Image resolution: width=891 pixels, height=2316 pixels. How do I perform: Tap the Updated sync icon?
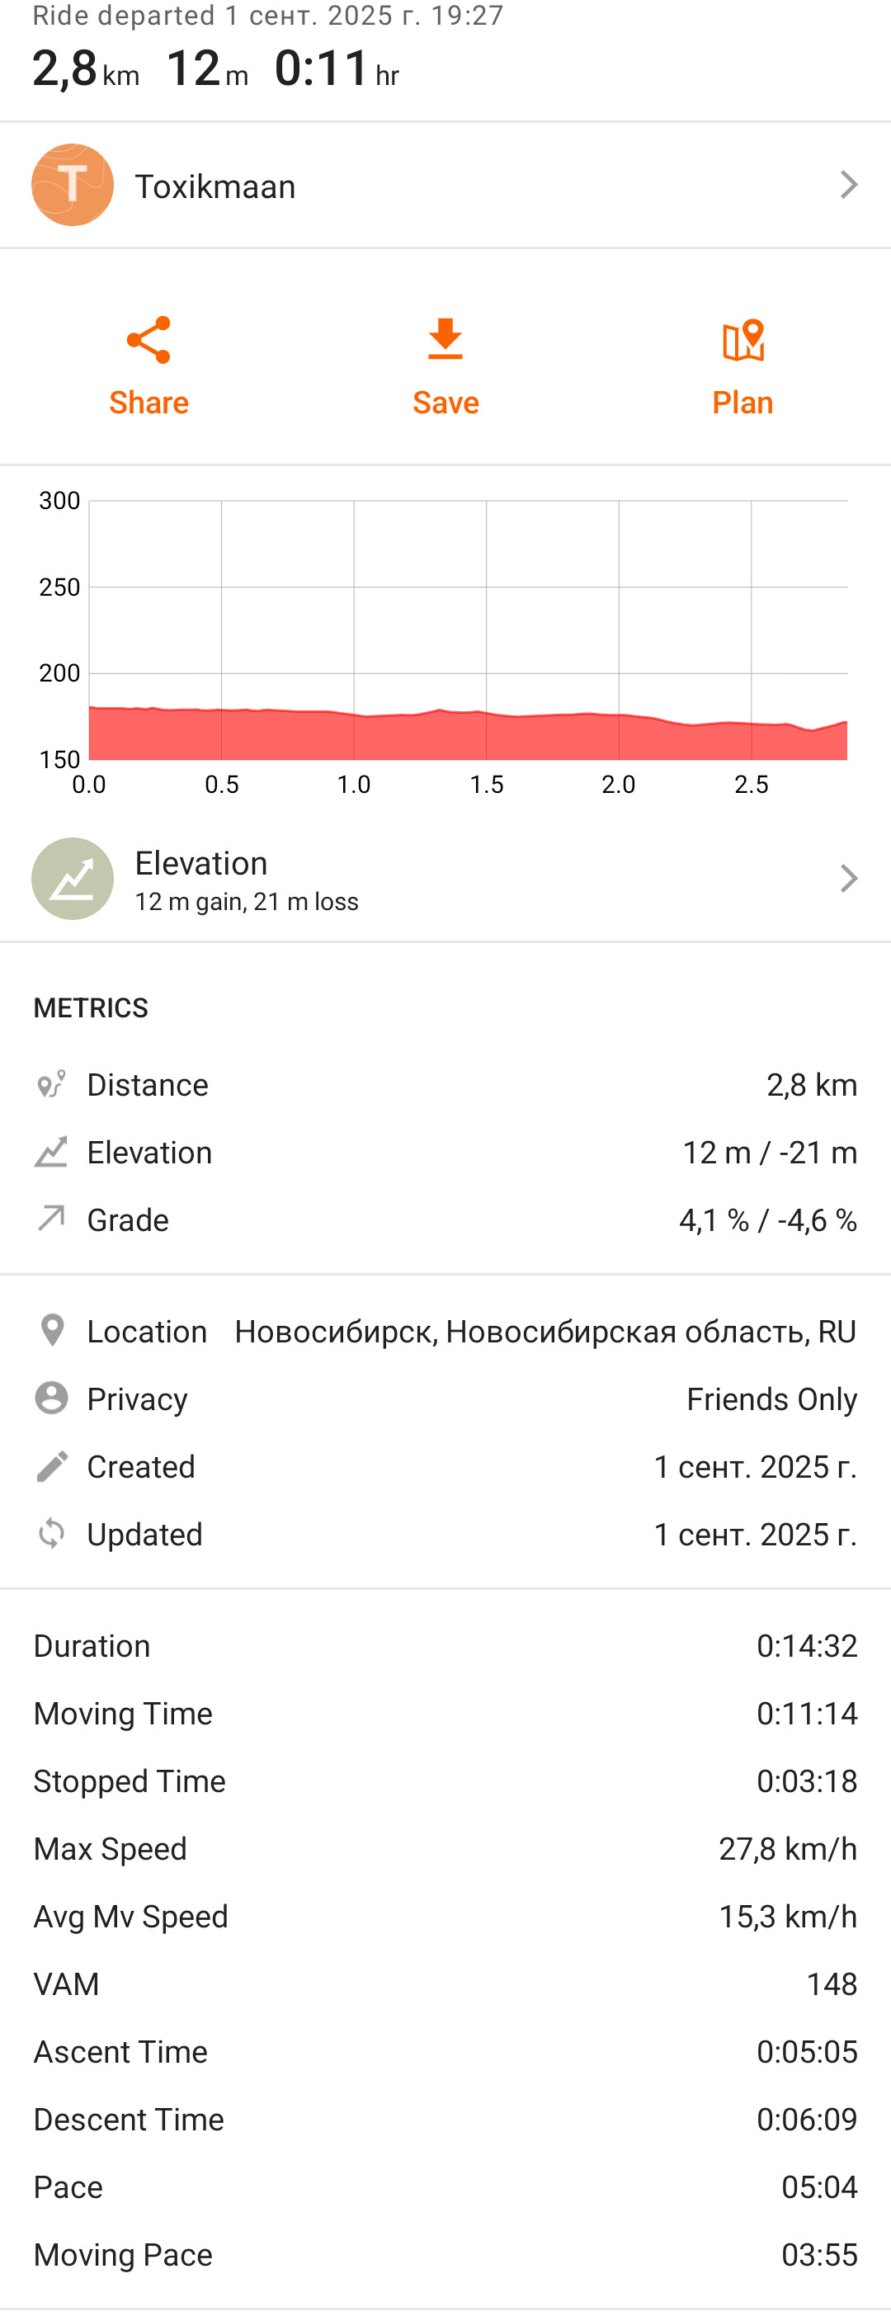point(51,1533)
